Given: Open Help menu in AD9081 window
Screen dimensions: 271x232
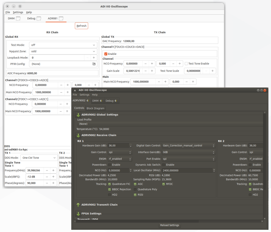Looking at the screenshot, I should (x=29, y=12).
